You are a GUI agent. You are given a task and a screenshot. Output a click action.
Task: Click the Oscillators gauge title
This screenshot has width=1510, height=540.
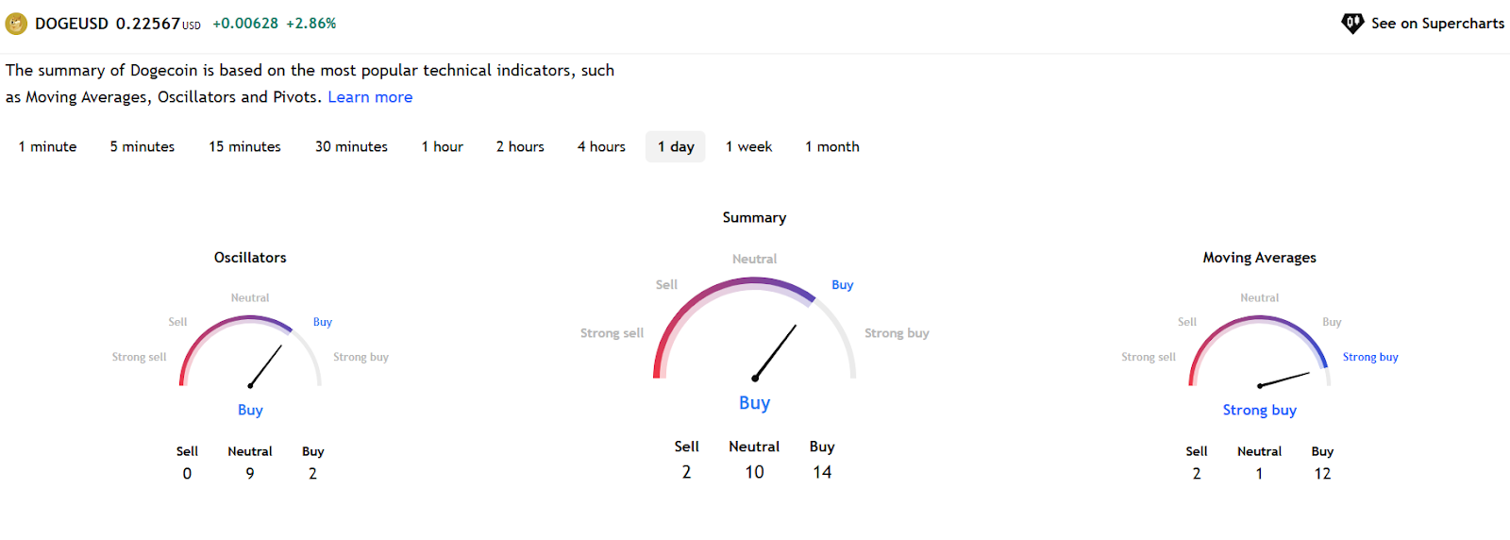250,258
